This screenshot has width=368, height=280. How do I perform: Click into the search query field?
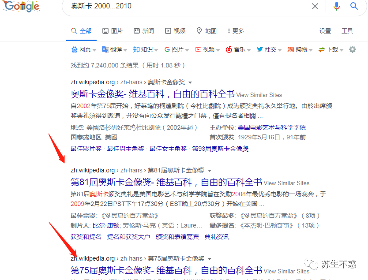tap(188, 6)
